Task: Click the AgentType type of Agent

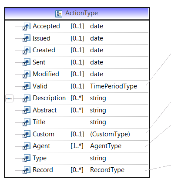Action: point(106,146)
